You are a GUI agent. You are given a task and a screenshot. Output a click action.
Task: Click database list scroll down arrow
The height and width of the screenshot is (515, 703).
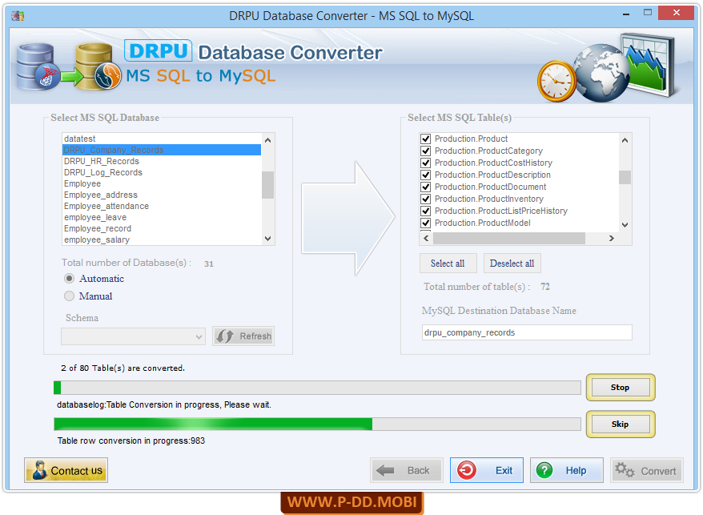(x=267, y=239)
